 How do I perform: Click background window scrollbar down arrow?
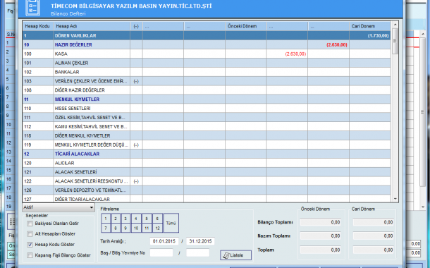422,207
